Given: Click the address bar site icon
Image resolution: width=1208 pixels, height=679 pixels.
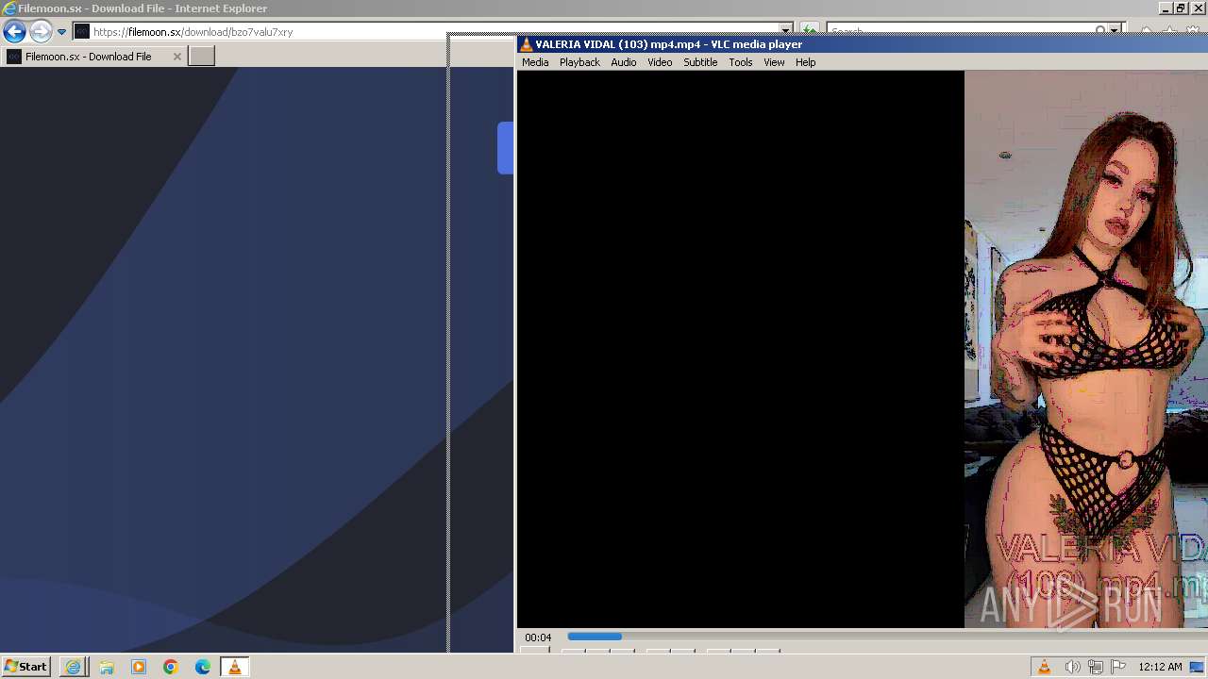Looking at the screenshot, I should [82, 32].
